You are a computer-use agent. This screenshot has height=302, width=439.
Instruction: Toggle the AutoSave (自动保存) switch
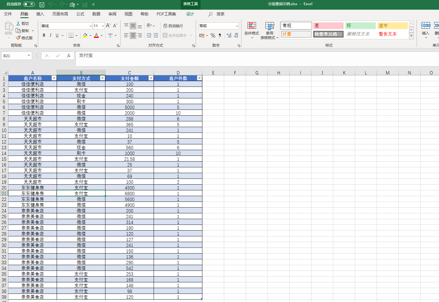29,4
